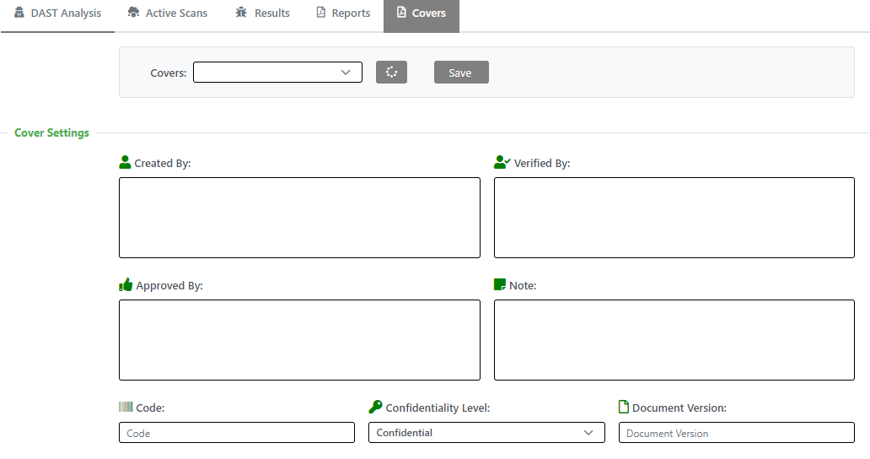Expand the Confidentiality Level dropdown

486,432
